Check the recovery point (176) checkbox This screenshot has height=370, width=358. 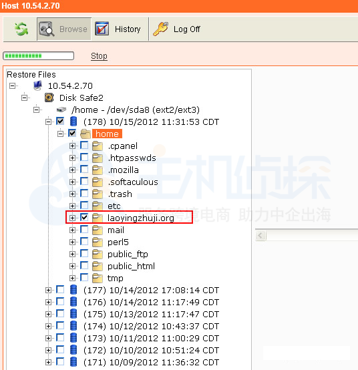[60, 301]
